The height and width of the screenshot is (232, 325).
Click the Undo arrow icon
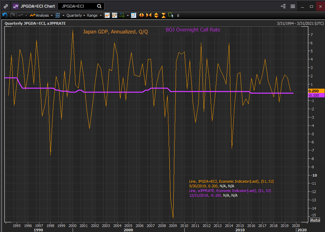[4, 15]
